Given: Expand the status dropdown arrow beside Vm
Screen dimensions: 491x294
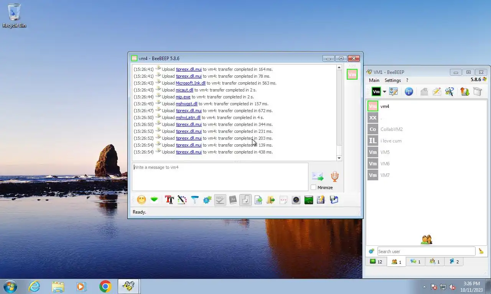Looking at the screenshot, I should tap(384, 92).
